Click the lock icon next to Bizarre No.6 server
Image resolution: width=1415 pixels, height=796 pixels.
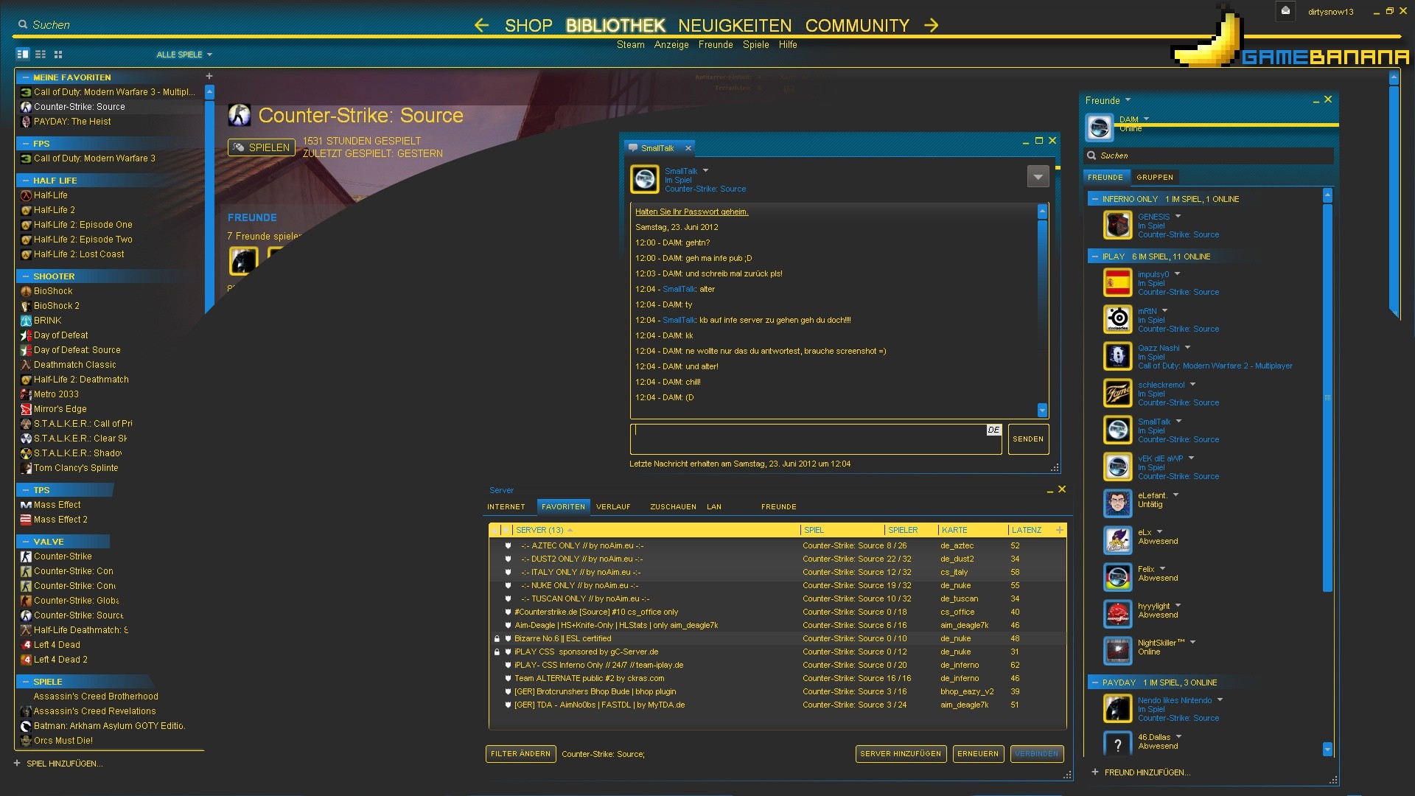click(497, 638)
